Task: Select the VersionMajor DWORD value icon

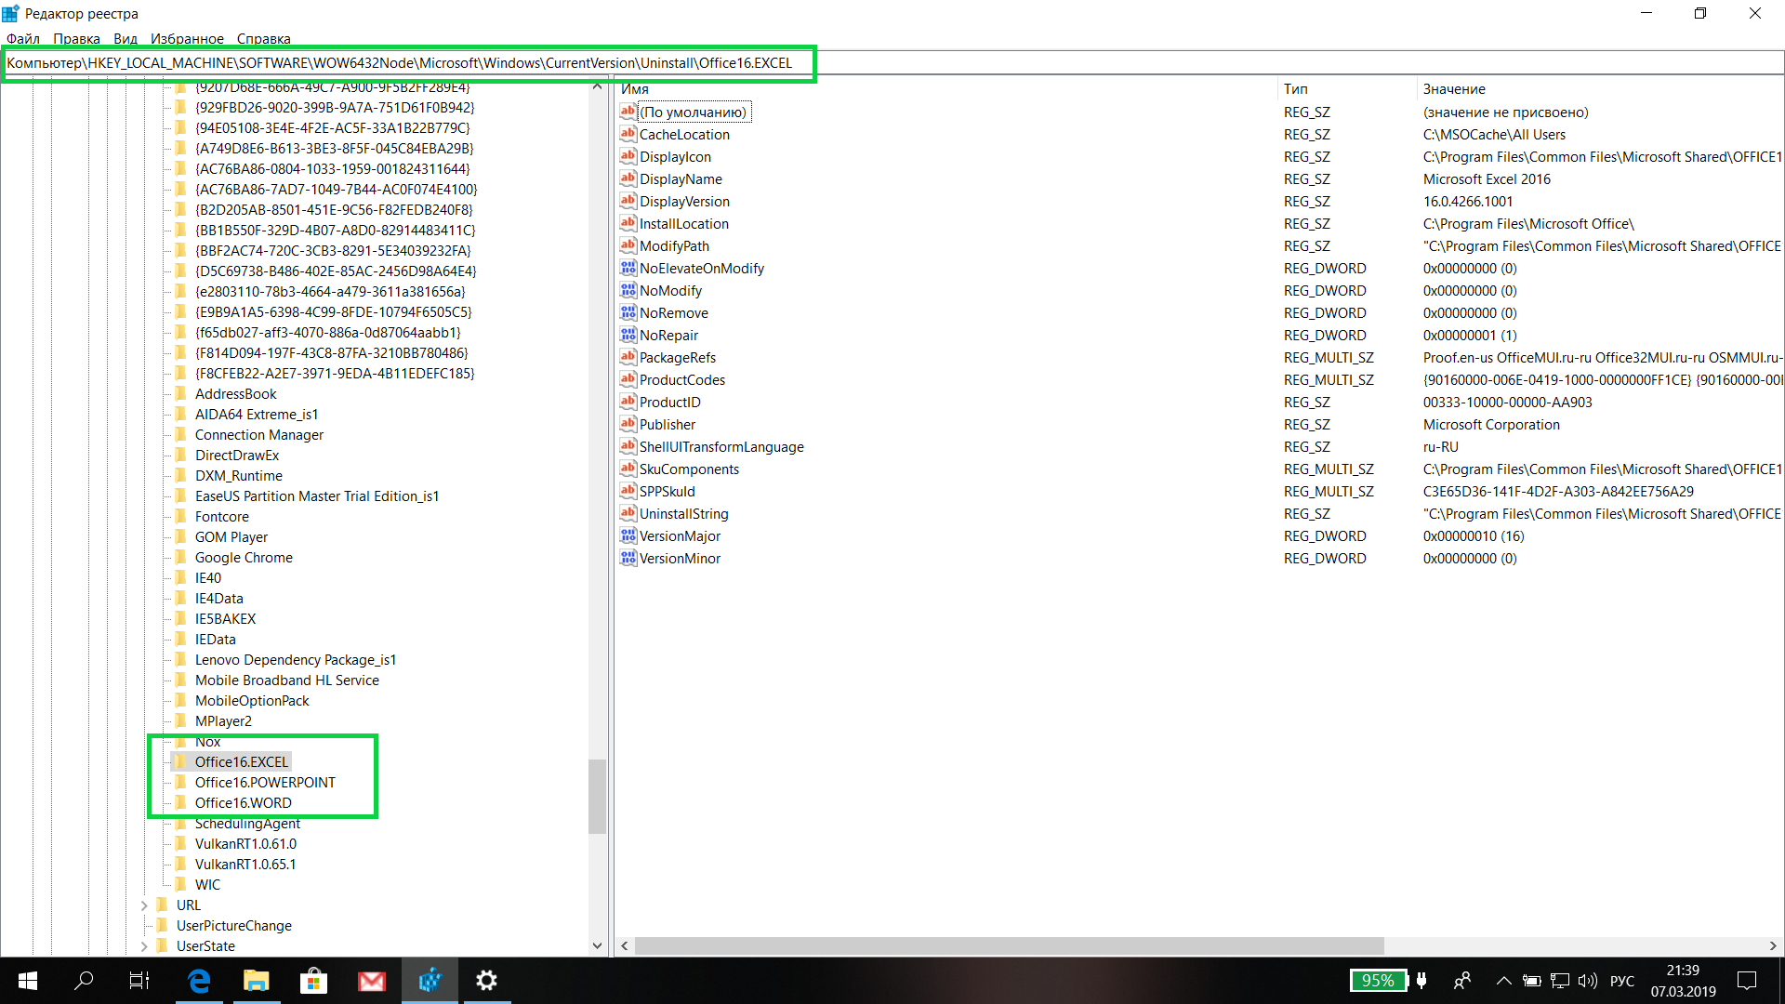Action: pos(628,535)
